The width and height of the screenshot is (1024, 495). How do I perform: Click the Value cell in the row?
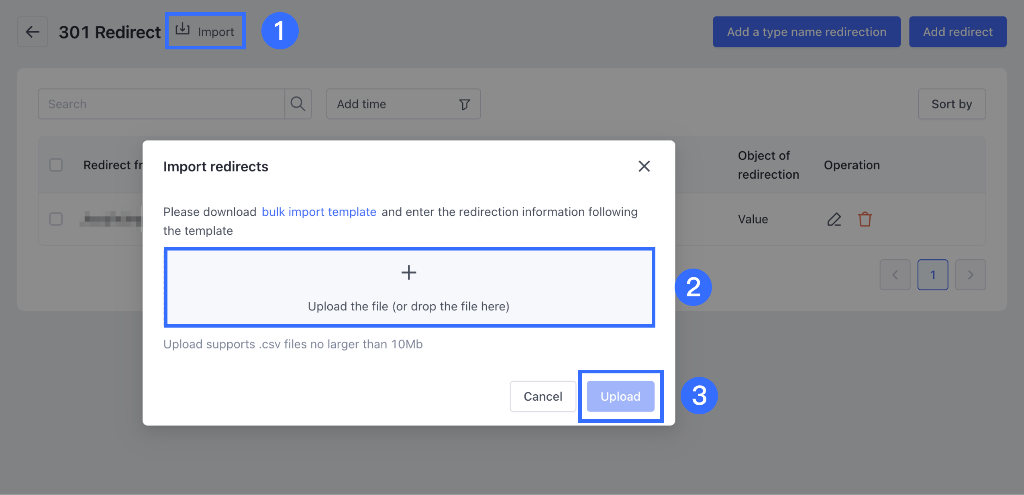pos(753,219)
